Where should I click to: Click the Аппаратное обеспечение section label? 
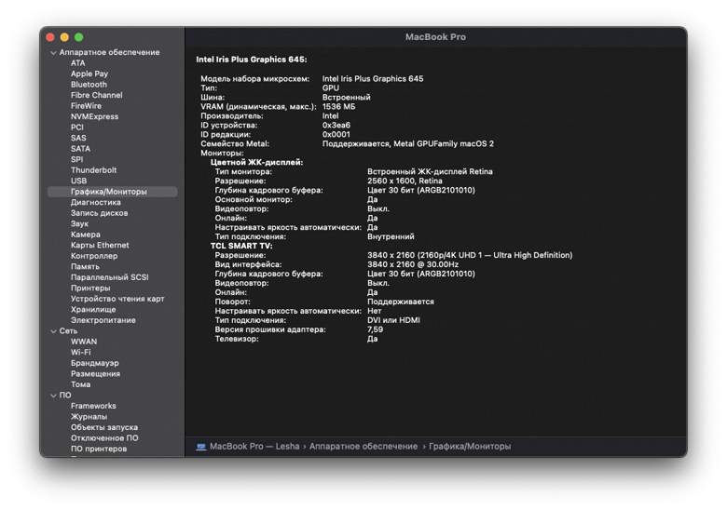(109, 52)
